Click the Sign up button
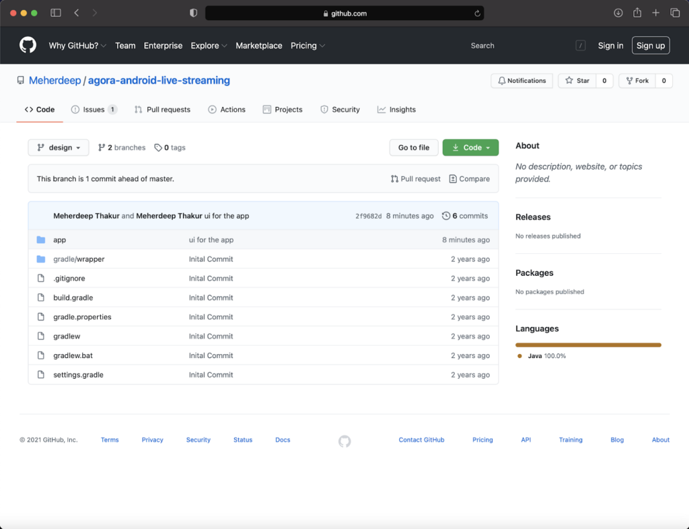 click(x=651, y=45)
